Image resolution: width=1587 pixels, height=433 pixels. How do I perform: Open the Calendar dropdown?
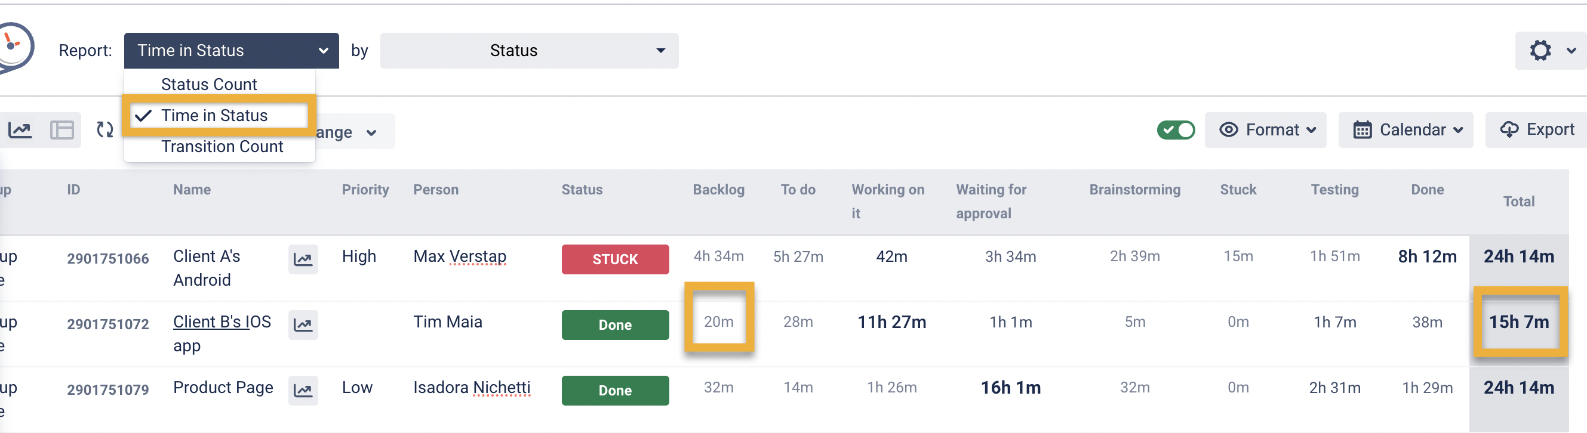pos(1406,130)
